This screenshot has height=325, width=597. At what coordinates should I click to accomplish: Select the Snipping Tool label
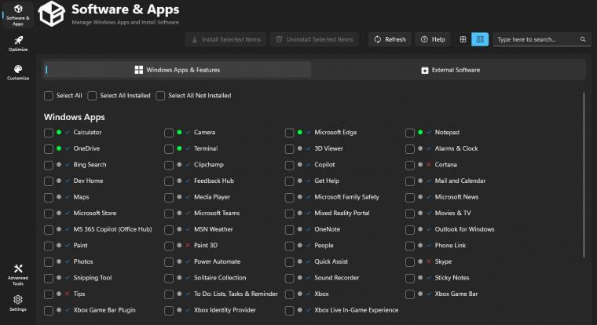tap(93, 278)
